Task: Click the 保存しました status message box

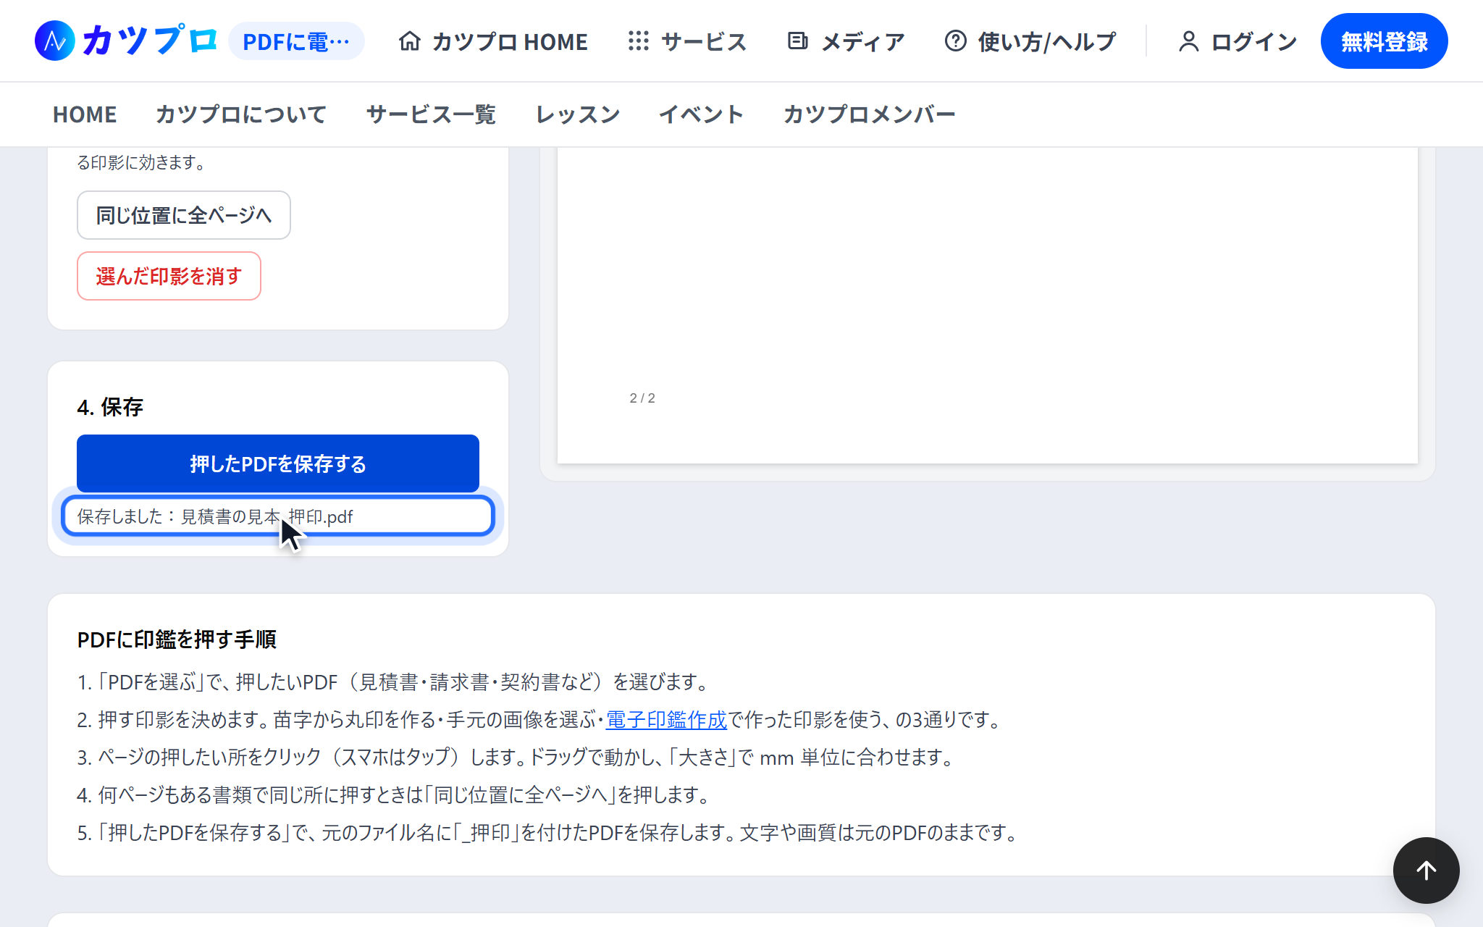Action: pos(278,516)
